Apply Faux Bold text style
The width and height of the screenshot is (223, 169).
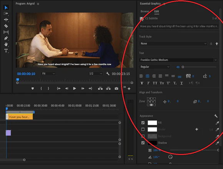click(142, 83)
